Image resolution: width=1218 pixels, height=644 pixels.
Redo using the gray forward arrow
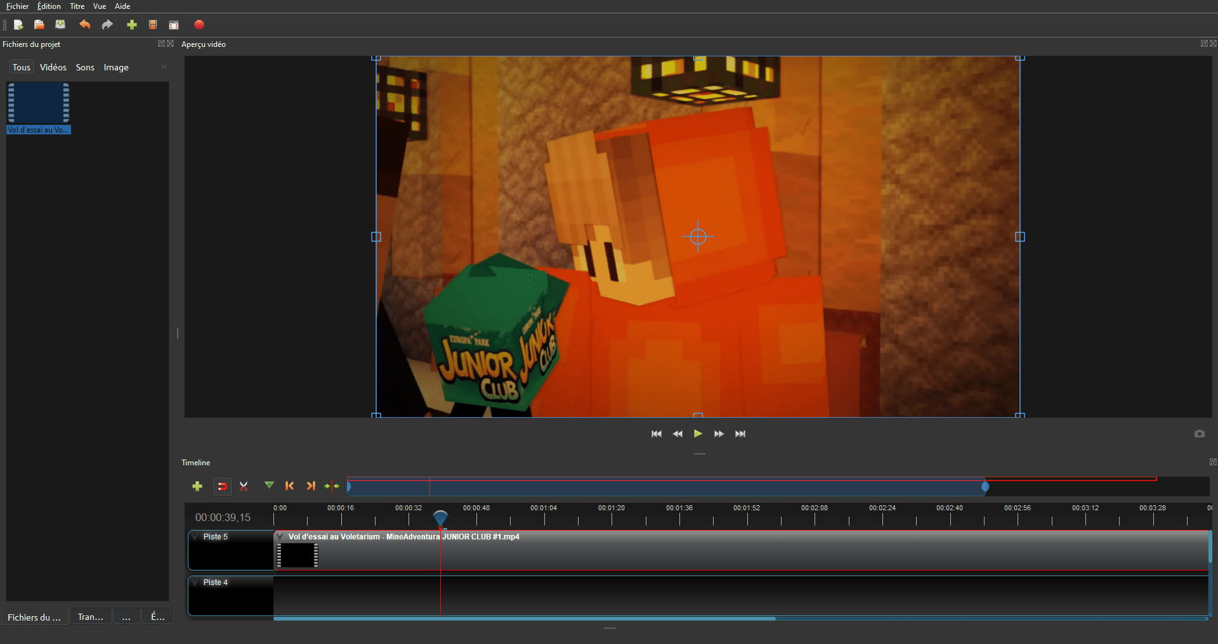pyautogui.click(x=107, y=25)
